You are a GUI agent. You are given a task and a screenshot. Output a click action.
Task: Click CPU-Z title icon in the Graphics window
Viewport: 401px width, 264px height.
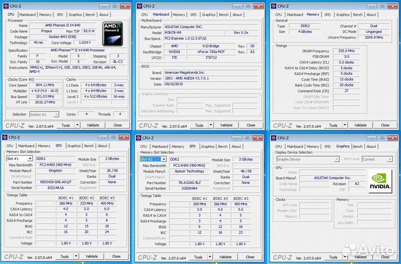tap(273, 138)
